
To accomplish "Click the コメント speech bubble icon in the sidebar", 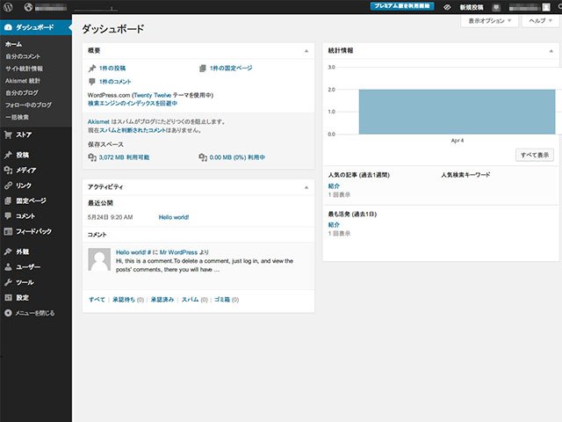I will click(x=8, y=216).
